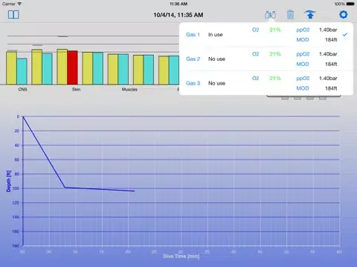Viewport: 357px width, 267px height.
Task: Tap Gas 1 O2 label
Action: pyautogui.click(x=255, y=30)
